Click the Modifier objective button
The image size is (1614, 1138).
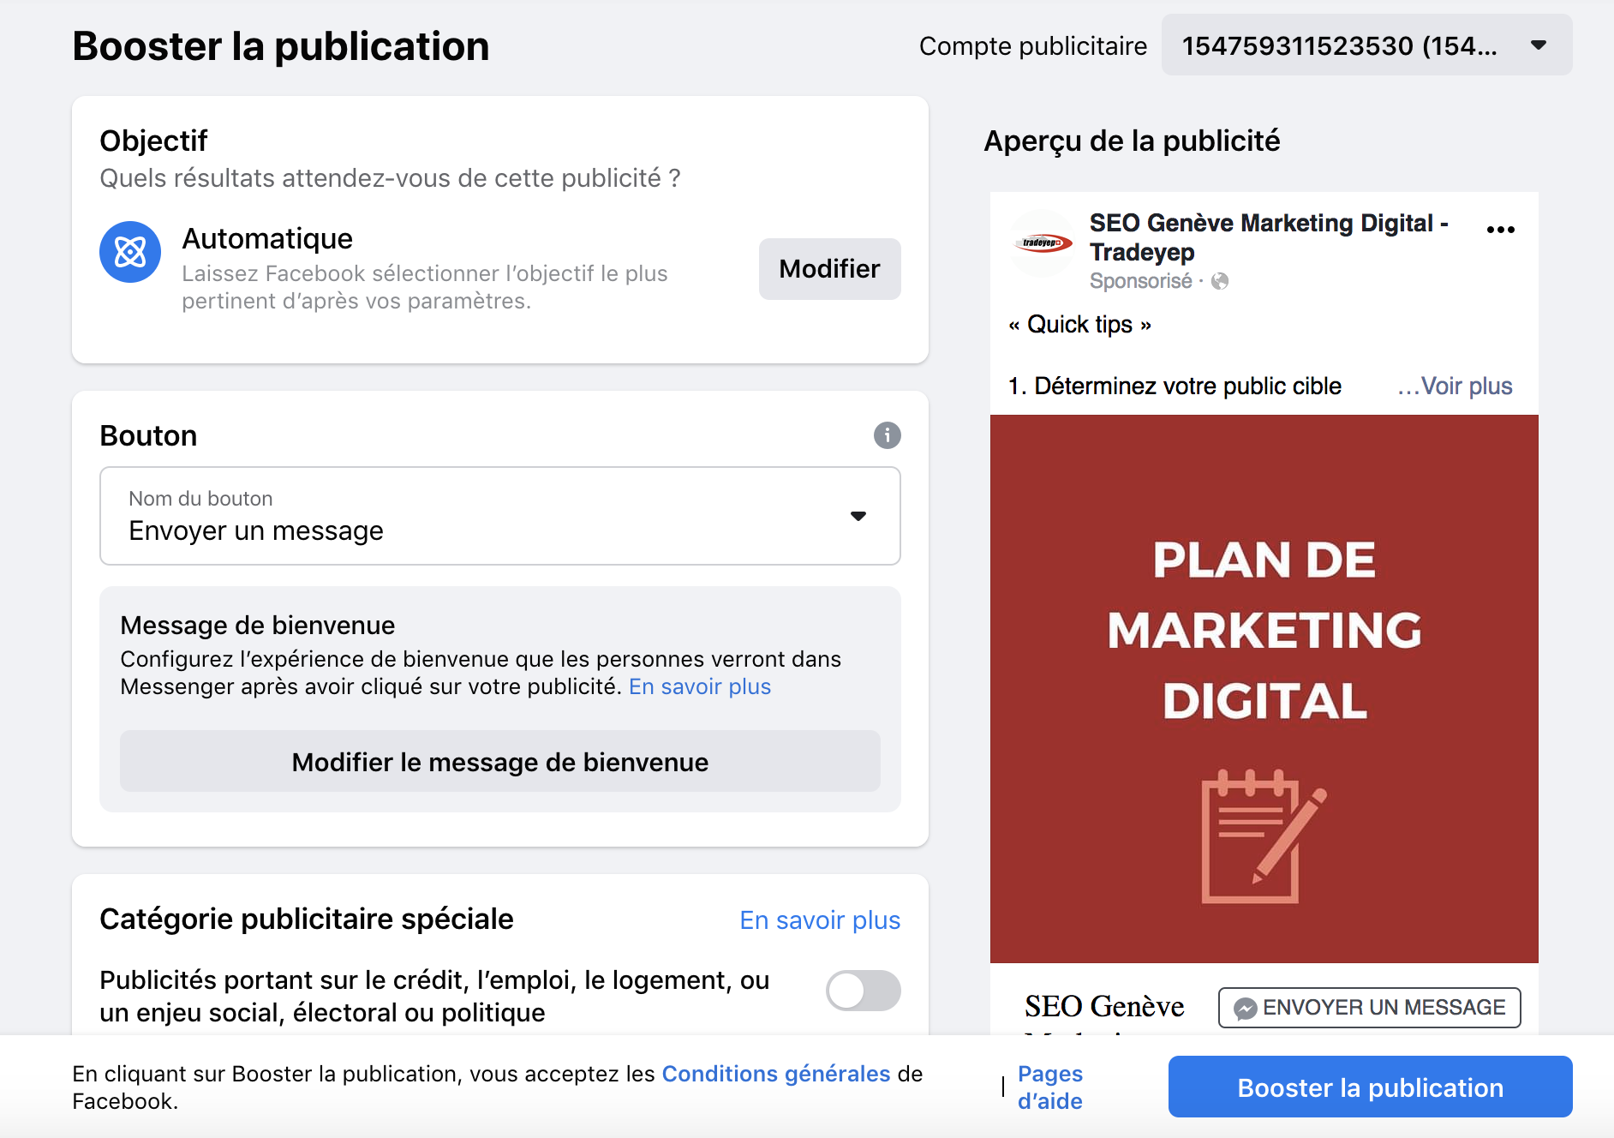pos(829,269)
